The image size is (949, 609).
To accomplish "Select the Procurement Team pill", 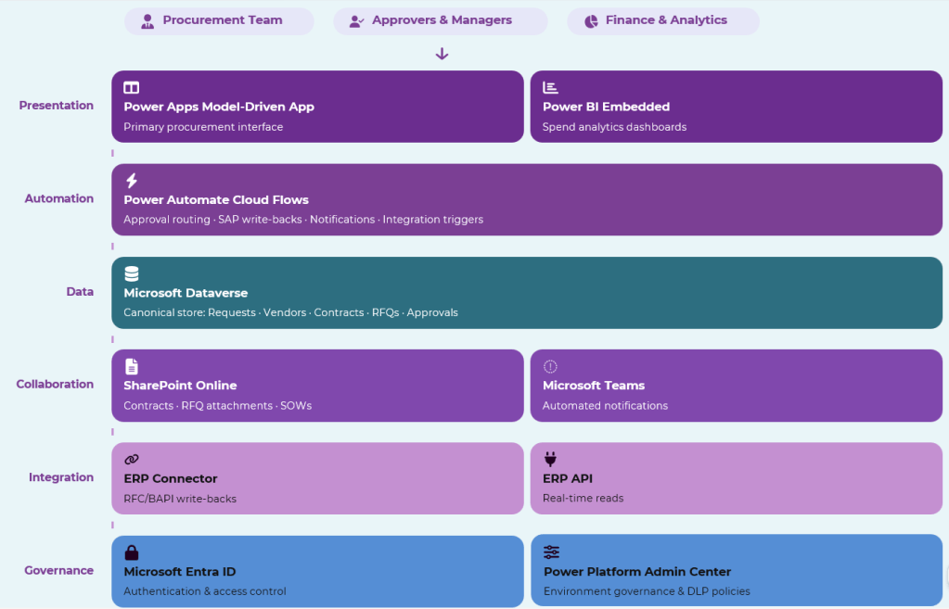I will [x=219, y=21].
